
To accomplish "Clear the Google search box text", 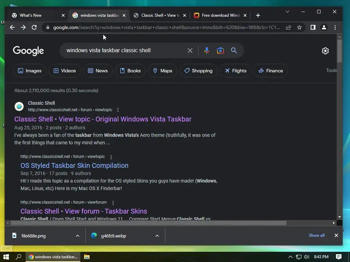I will click(x=190, y=50).
